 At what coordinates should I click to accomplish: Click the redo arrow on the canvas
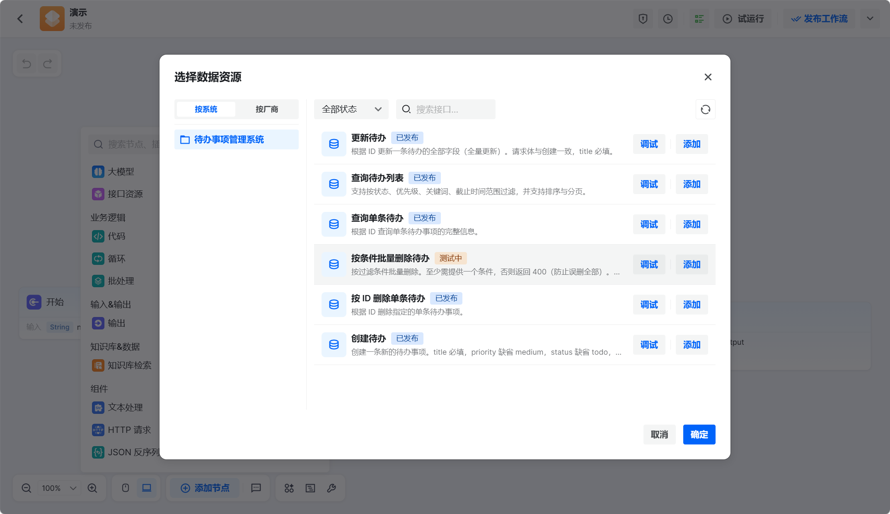pos(48,63)
